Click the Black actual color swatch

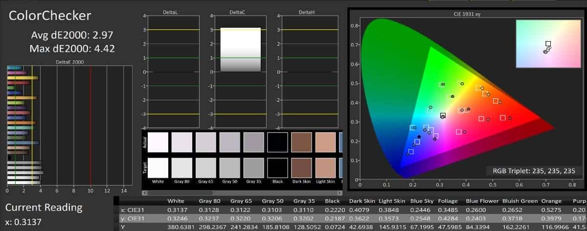pos(278,142)
